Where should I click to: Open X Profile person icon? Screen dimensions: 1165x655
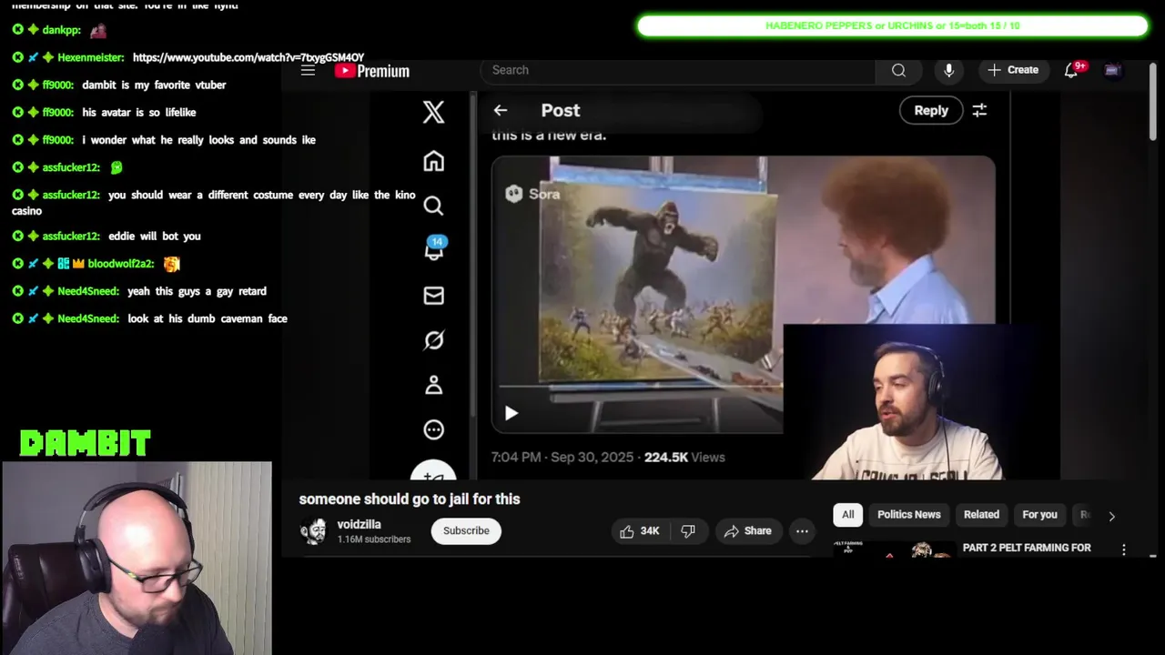tap(433, 385)
